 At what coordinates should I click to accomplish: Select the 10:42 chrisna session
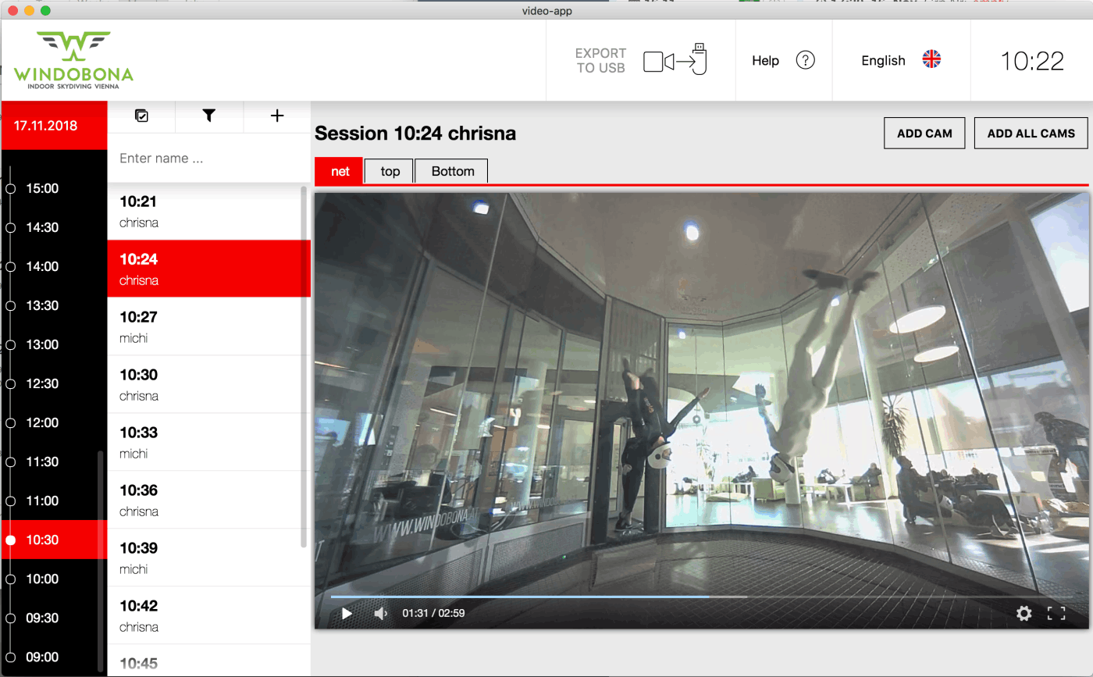pyautogui.click(x=204, y=615)
